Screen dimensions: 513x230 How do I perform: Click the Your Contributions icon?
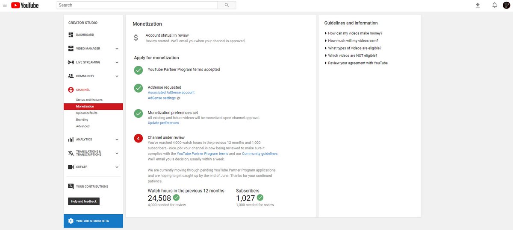point(71,186)
